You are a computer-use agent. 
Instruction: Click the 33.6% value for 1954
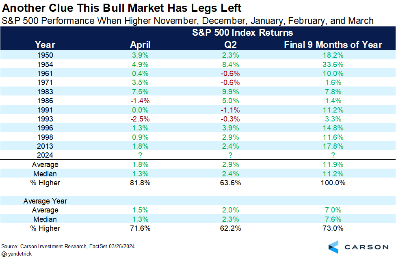(333, 65)
